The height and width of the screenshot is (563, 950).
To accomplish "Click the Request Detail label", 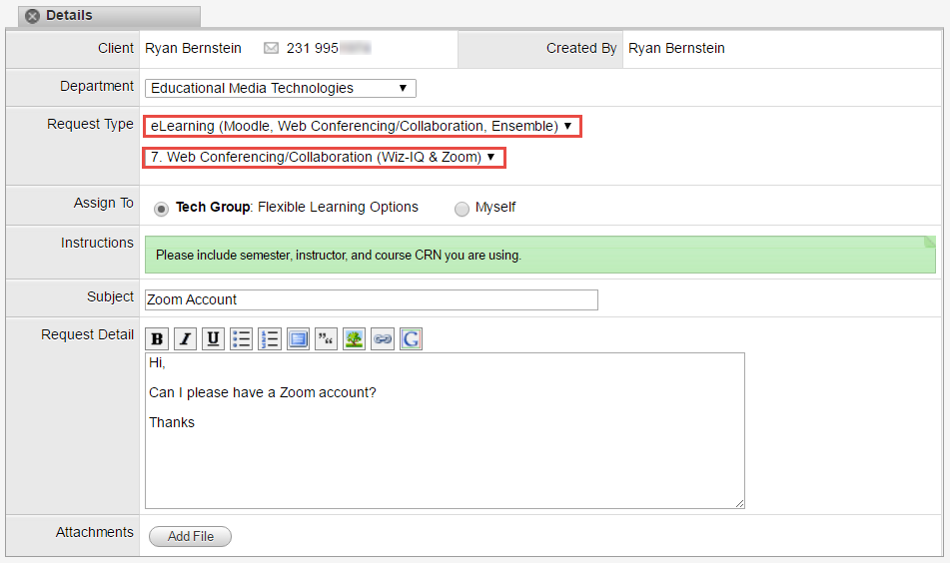I will coord(87,334).
